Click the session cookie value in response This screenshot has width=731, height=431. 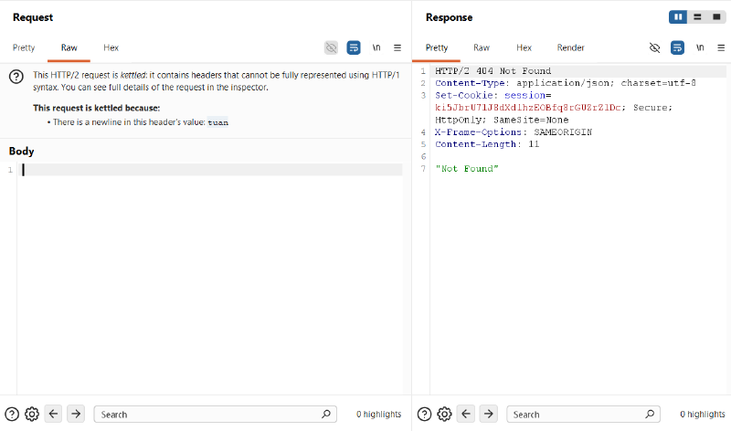[528, 108]
